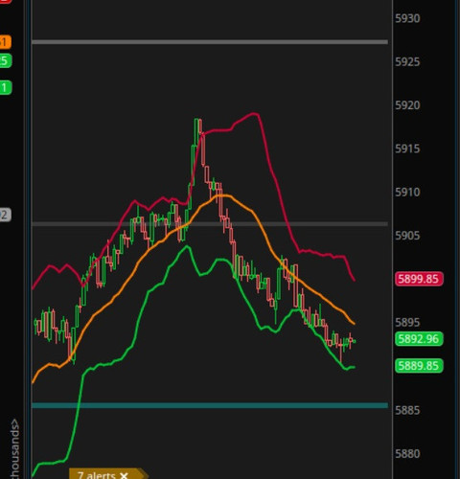Click the green '1' badge on left edge
The height and width of the screenshot is (479, 460).
[6, 87]
